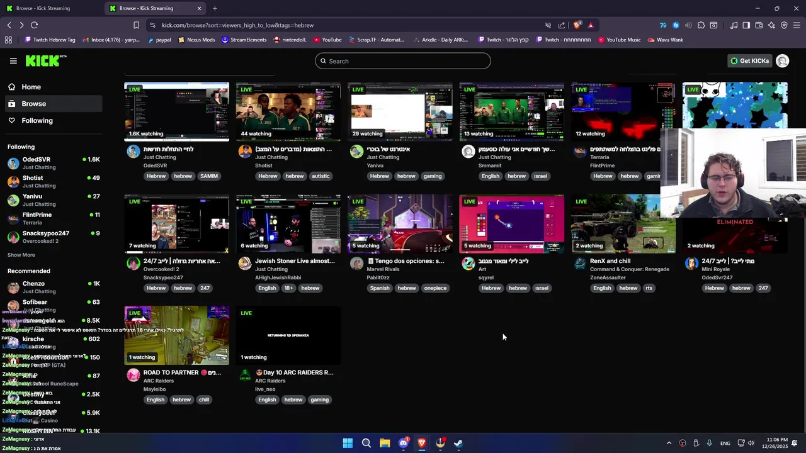The image size is (806, 453).
Task: Open the browser extensions puzzle icon
Action: click(701, 25)
